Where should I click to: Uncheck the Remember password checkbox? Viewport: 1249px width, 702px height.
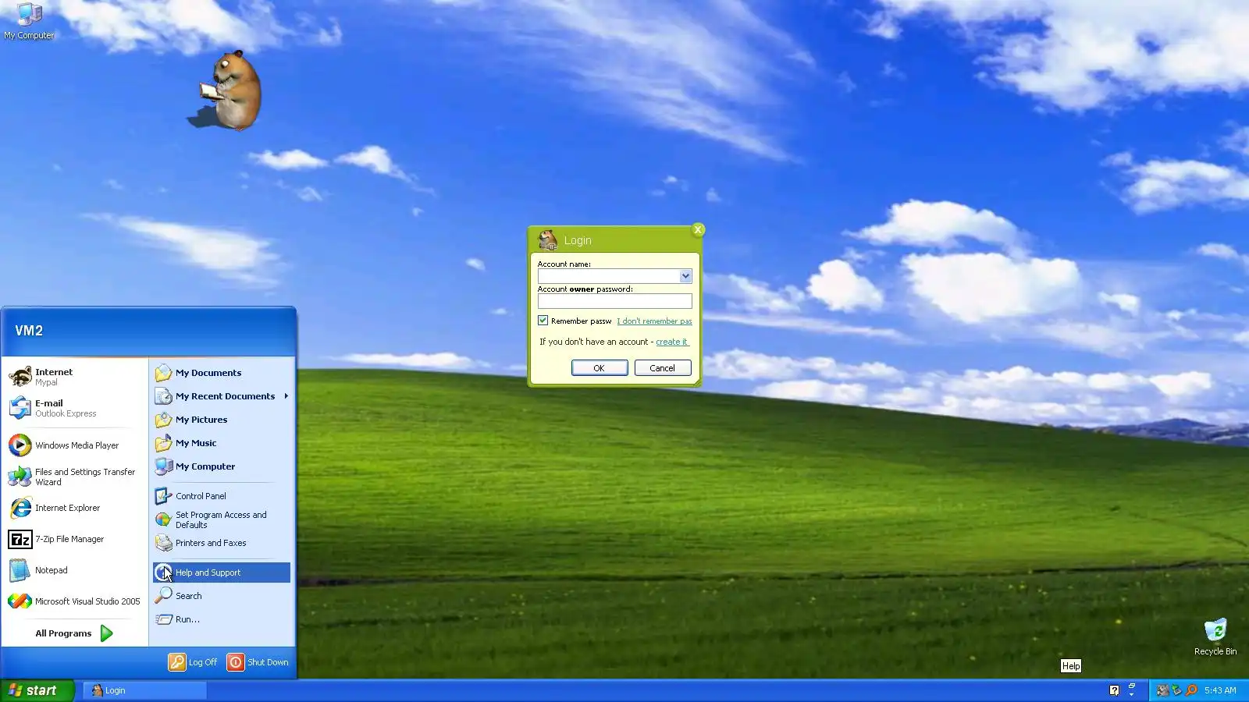click(543, 321)
